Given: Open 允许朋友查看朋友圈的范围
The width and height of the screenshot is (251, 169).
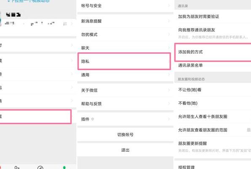Looking at the screenshot, I should point(213,130).
